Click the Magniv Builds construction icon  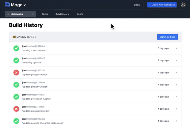[x=14, y=37]
